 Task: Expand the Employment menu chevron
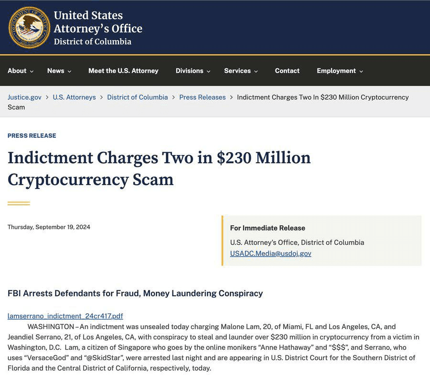tap(361, 71)
